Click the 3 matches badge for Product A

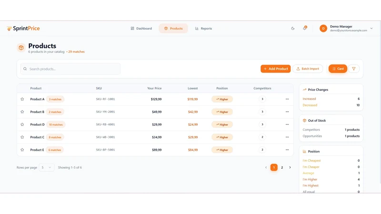point(55,99)
